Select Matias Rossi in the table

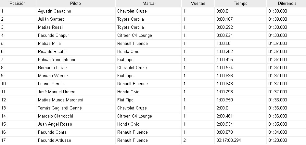tap(50, 27)
